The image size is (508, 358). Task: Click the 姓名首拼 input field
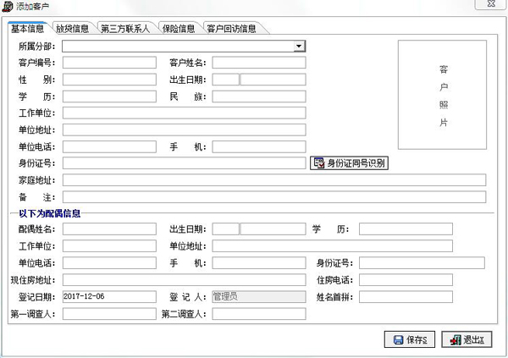(406, 297)
